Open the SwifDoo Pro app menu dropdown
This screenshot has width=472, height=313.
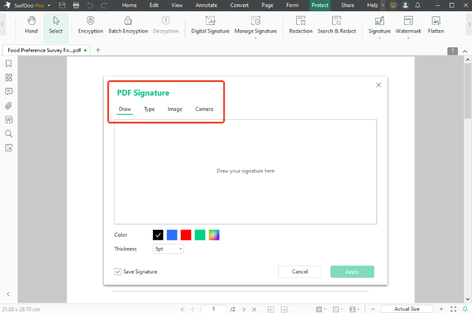[x=49, y=5]
